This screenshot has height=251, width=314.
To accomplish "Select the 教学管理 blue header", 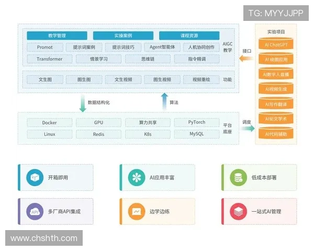I will (57, 36).
